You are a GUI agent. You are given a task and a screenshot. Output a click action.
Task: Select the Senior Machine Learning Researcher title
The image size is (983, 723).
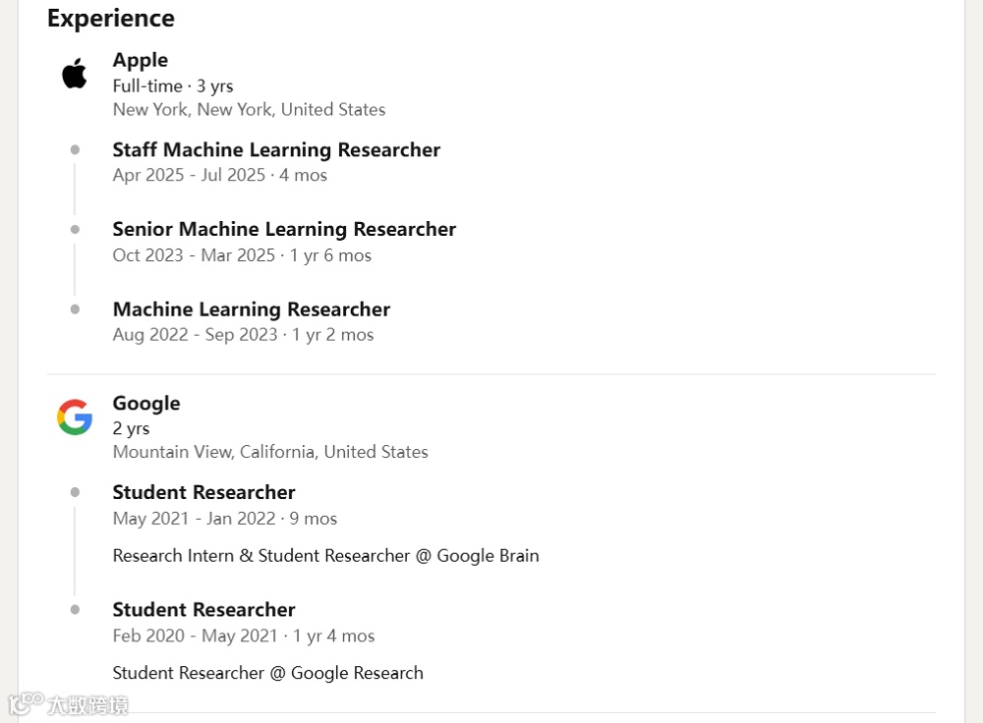click(284, 229)
